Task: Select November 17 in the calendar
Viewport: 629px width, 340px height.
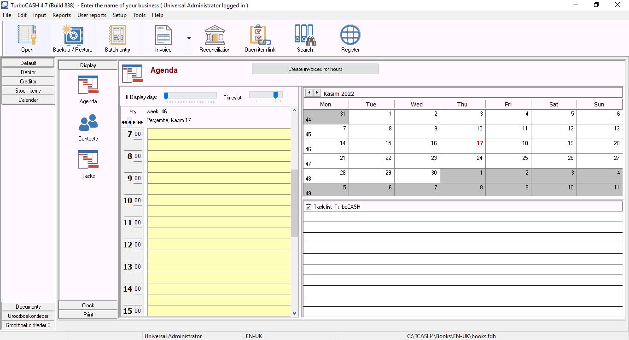Action: (462, 146)
